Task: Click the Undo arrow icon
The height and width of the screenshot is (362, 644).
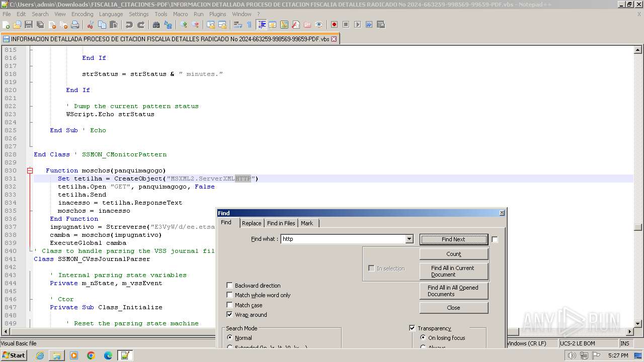Action: coord(129,25)
